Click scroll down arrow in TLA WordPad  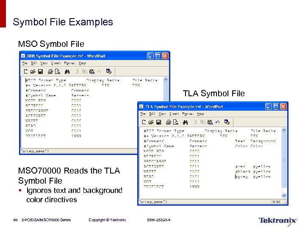tap(284, 195)
